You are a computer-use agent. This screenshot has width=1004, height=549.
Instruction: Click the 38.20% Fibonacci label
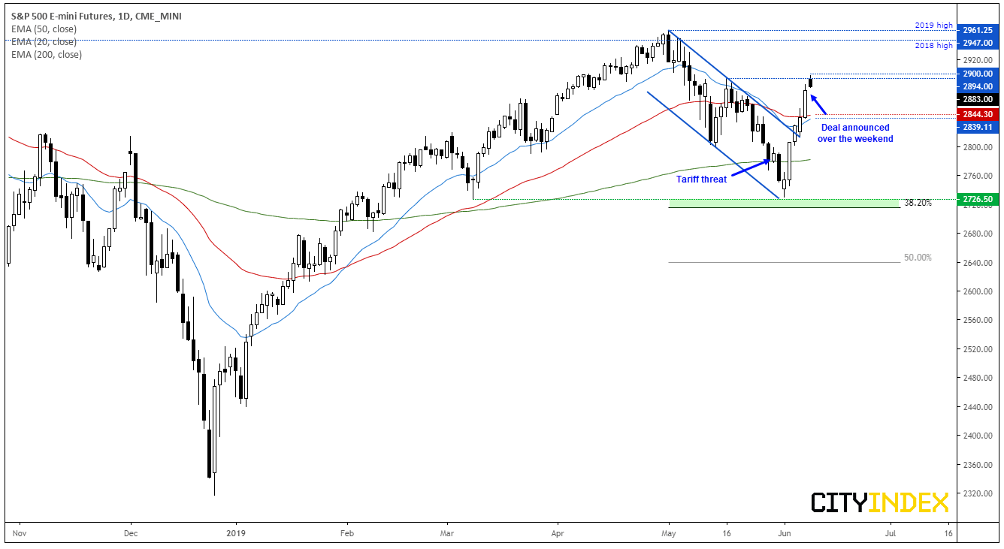pyautogui.click(x=918, y=203)
